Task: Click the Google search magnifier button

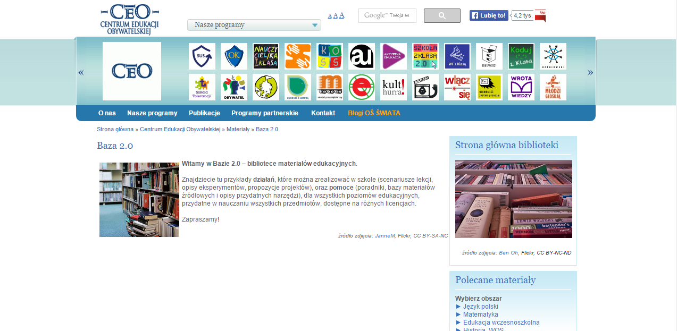Action: pos(442,16)
